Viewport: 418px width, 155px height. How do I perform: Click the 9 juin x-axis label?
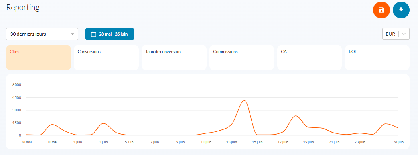tap(180, 142)
